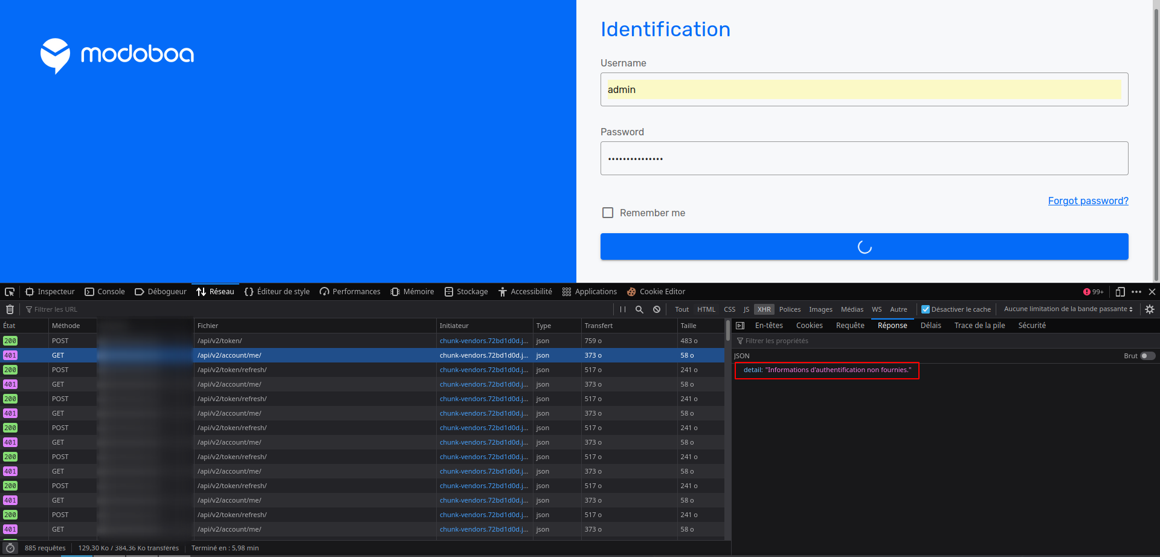Collapse the JSON section in response panel
This screenshot has height=557, width=1160.
[x=741, y=356]
